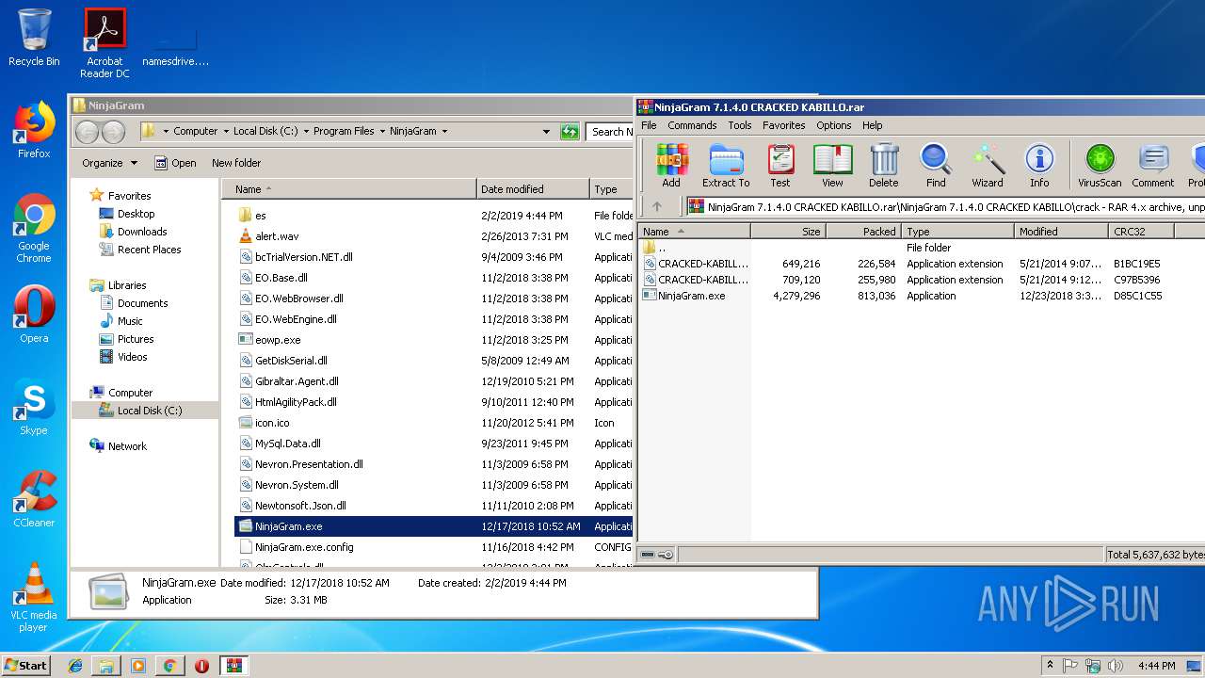
Task: Launch Acrobat Reader DC from desktop
Action: [x=104, y=43]
